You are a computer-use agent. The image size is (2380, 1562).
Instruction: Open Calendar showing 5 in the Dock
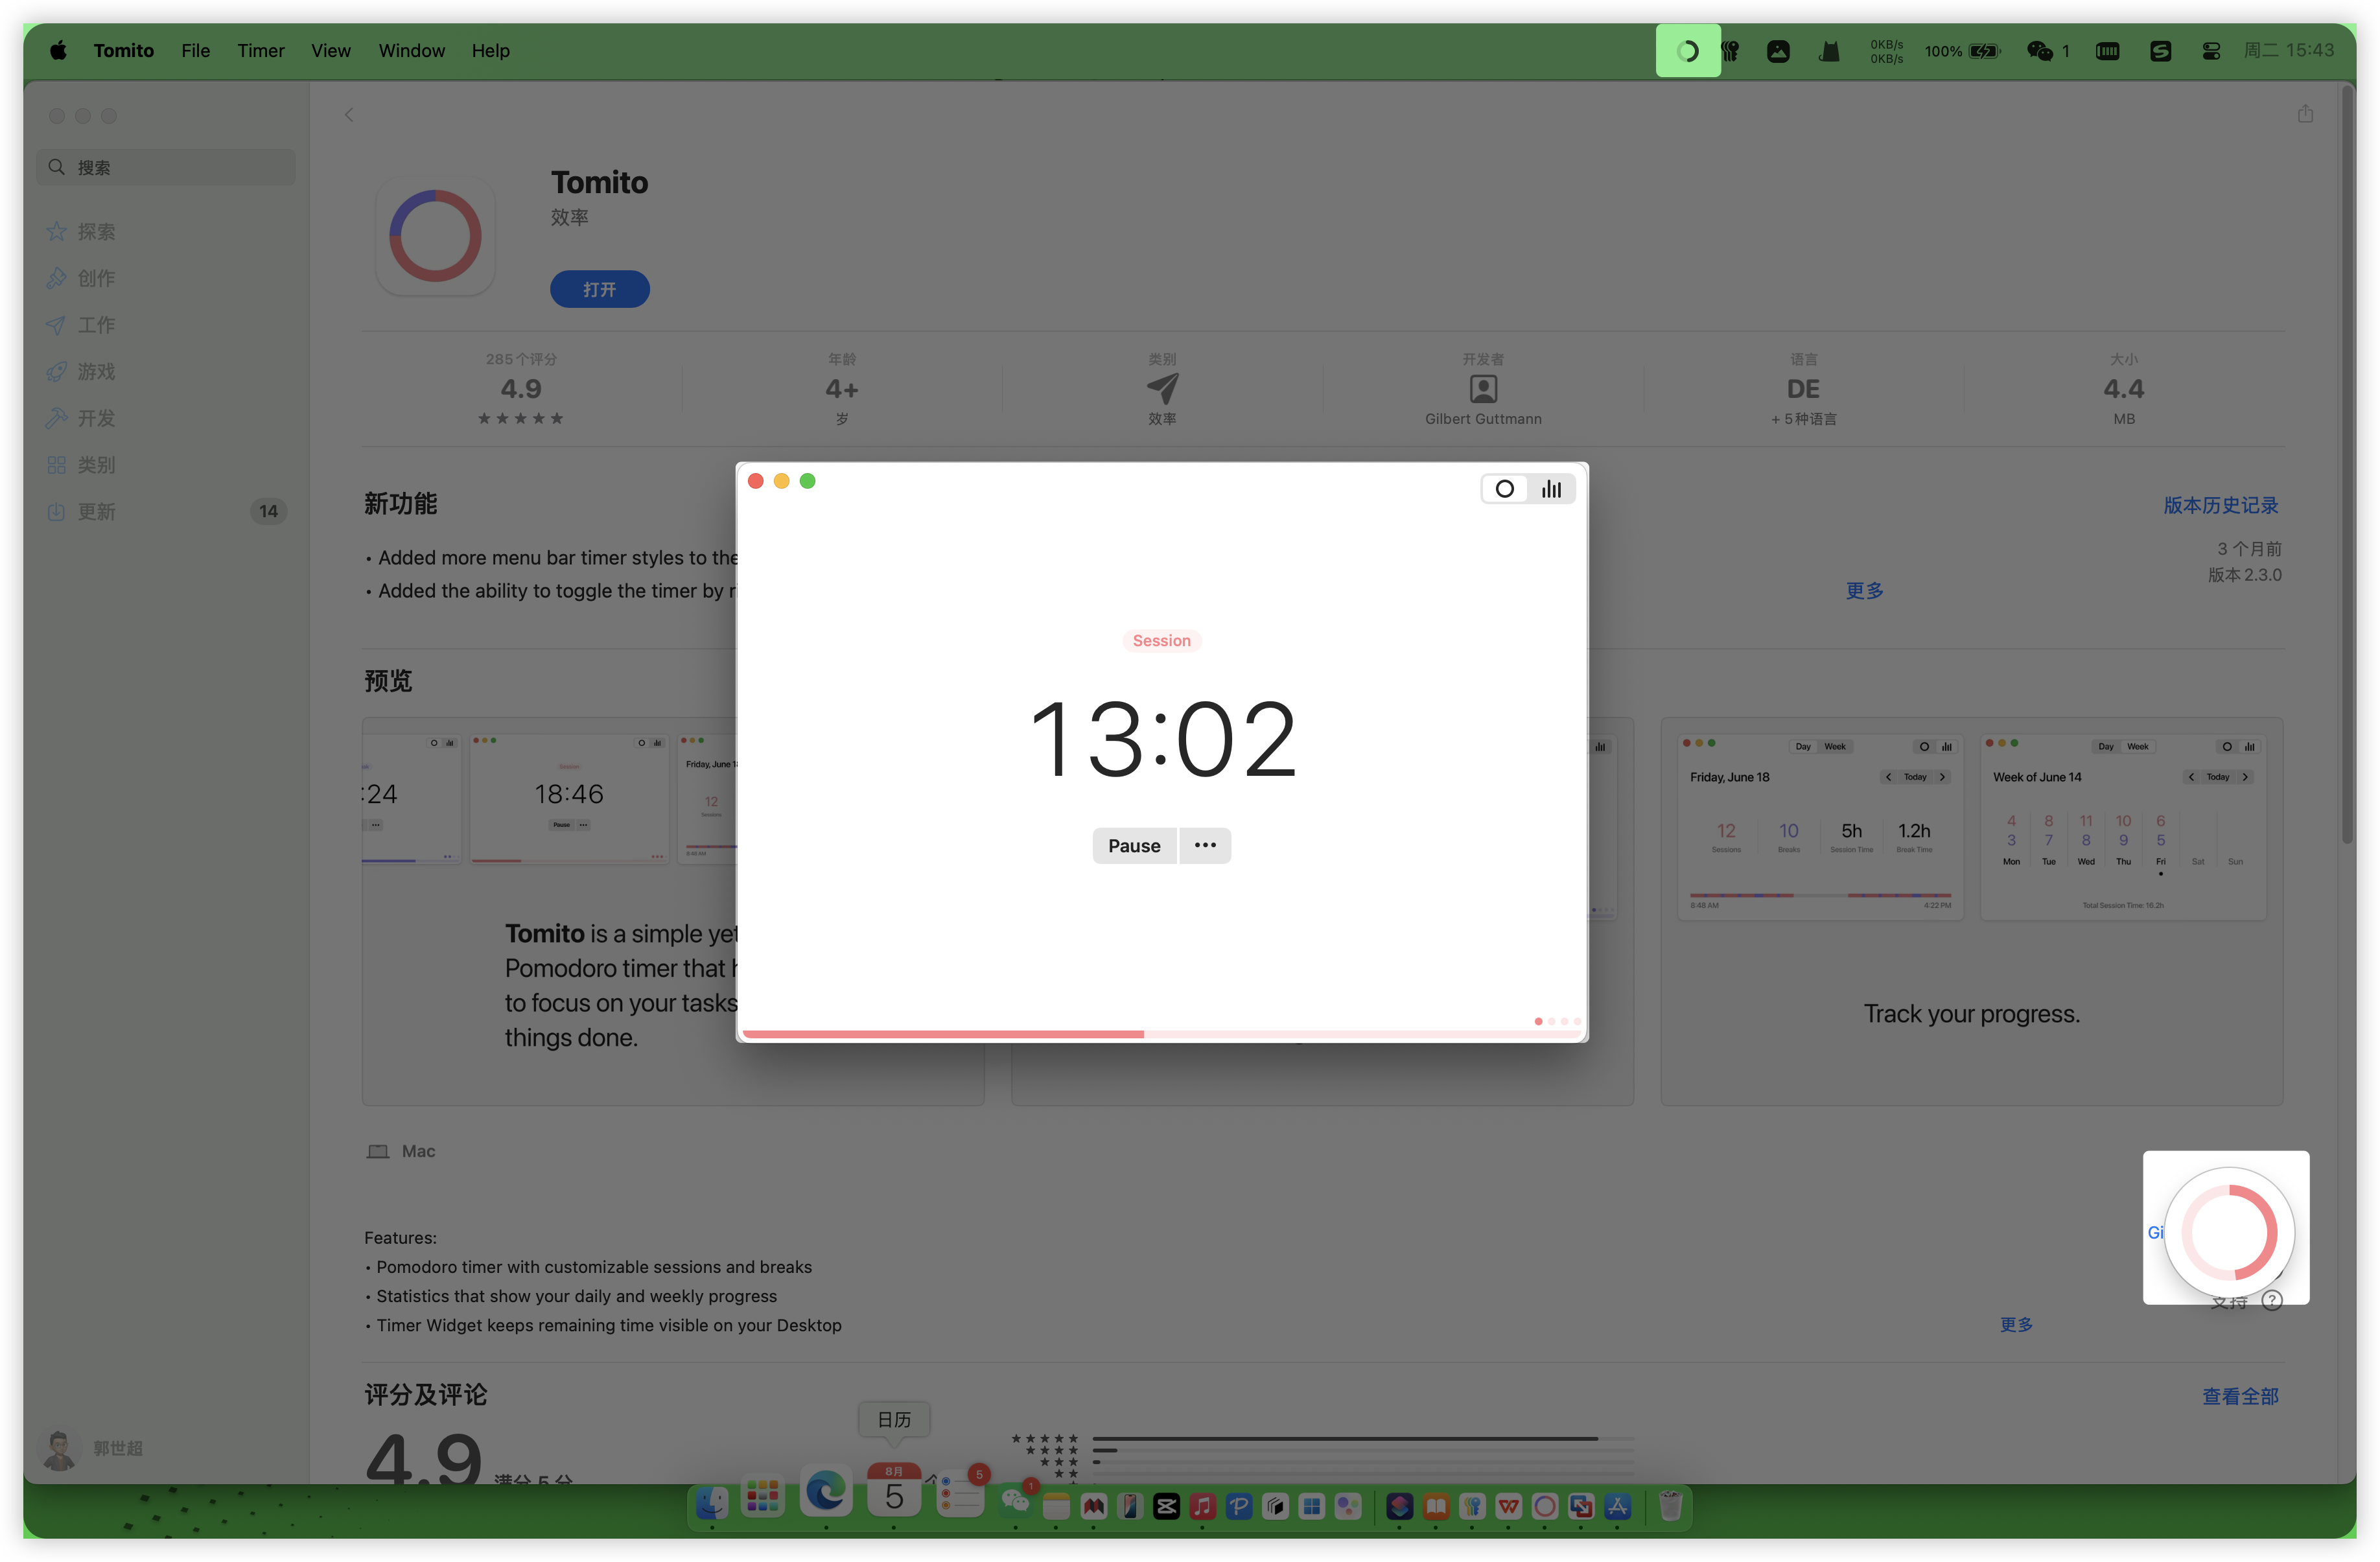(894, 1491)
